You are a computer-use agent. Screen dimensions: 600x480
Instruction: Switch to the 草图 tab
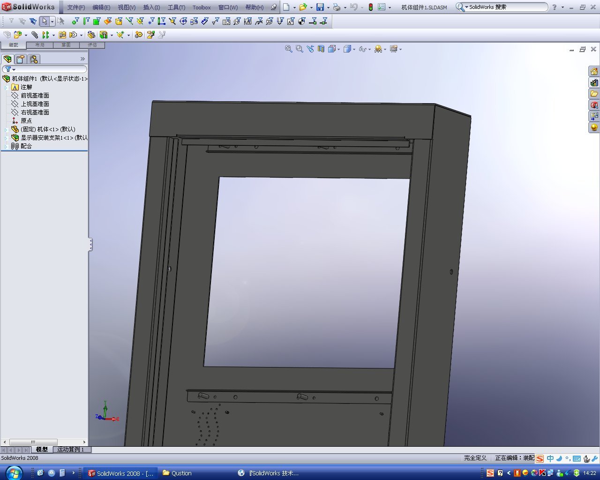tap(66, 45)
